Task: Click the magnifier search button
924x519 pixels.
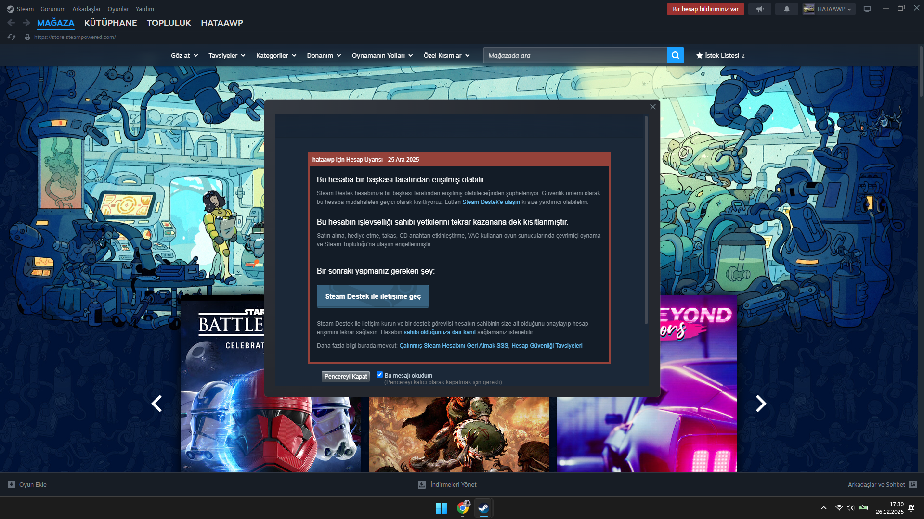Action: pyautogui.click(x=675, y=55)
